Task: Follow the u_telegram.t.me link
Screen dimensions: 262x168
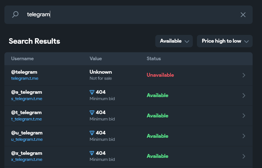Action: point(27,139)
